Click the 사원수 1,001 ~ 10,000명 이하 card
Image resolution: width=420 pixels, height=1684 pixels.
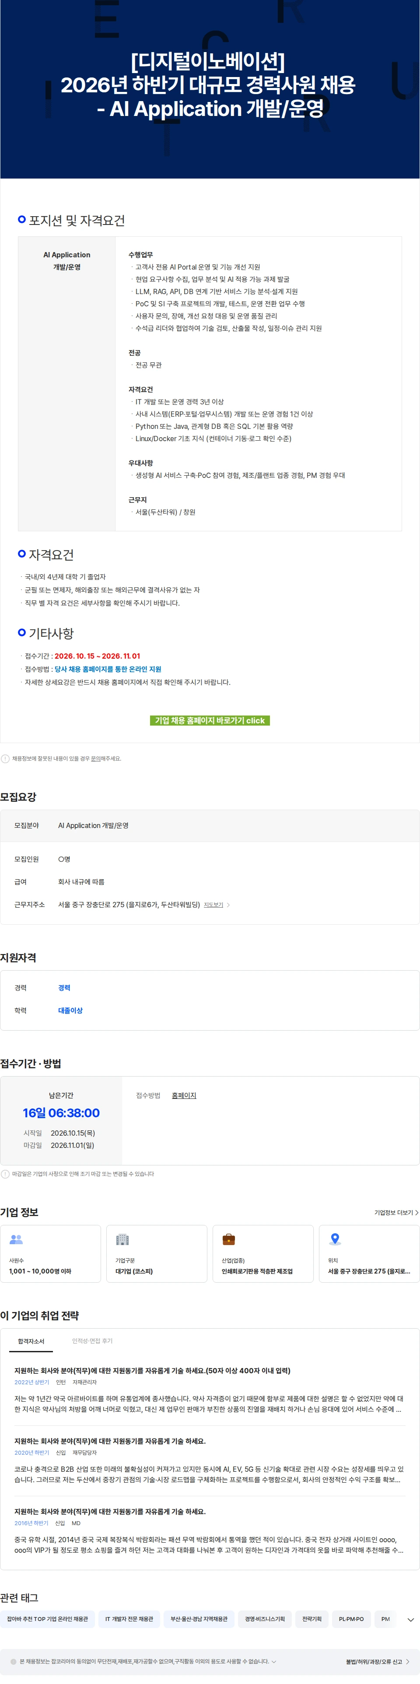(x=50, y=1253)
